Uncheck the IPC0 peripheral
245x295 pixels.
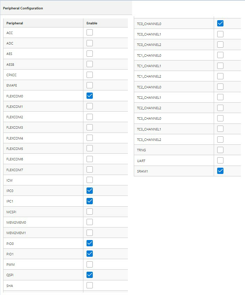point(90,190)
